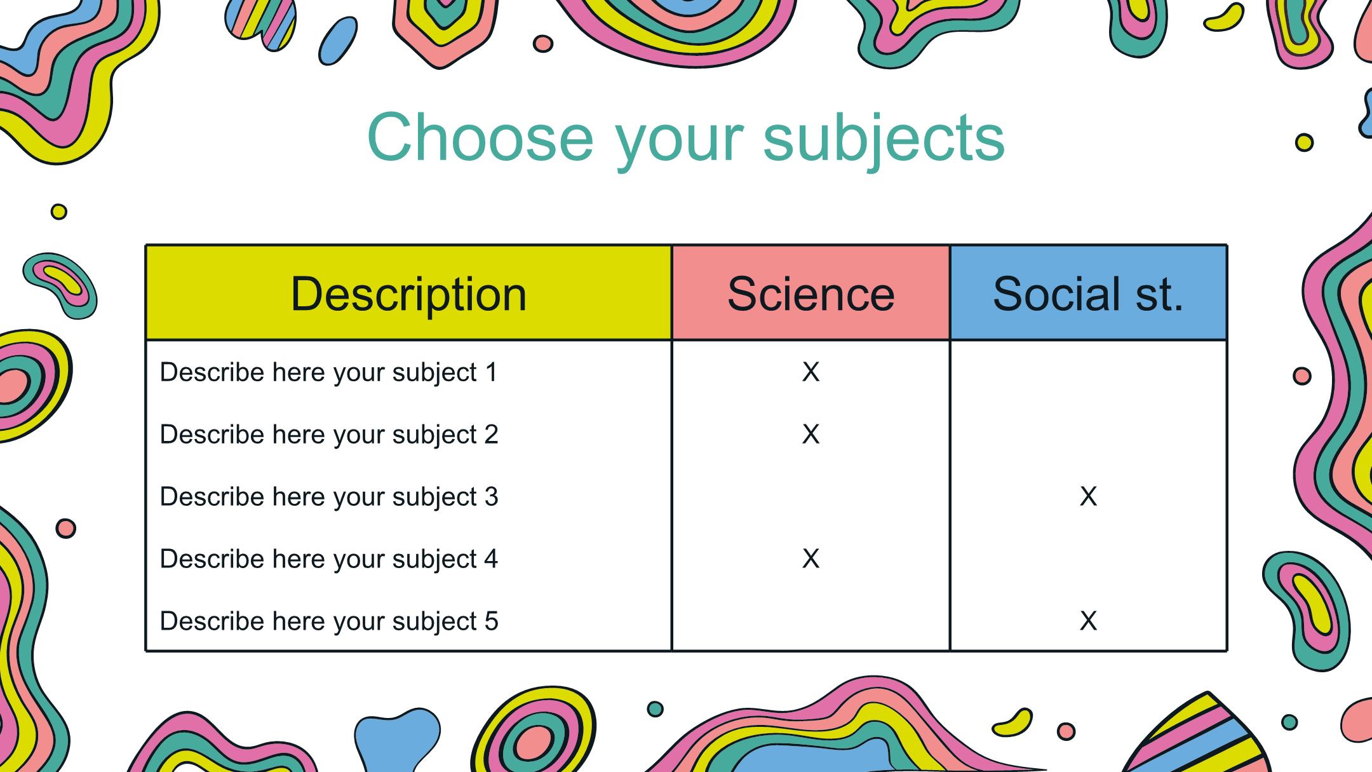Click the Science X mark for subject 1
Viewport: 1372px width, 772px height.
810,372
